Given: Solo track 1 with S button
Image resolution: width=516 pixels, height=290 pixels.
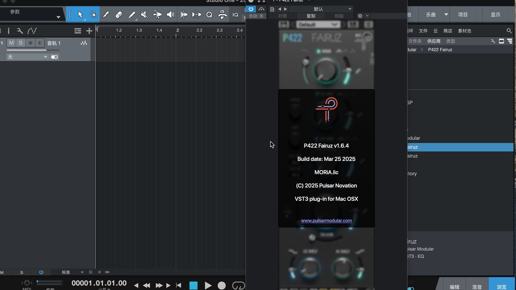Looking at the screenshot, I should 21,43.
